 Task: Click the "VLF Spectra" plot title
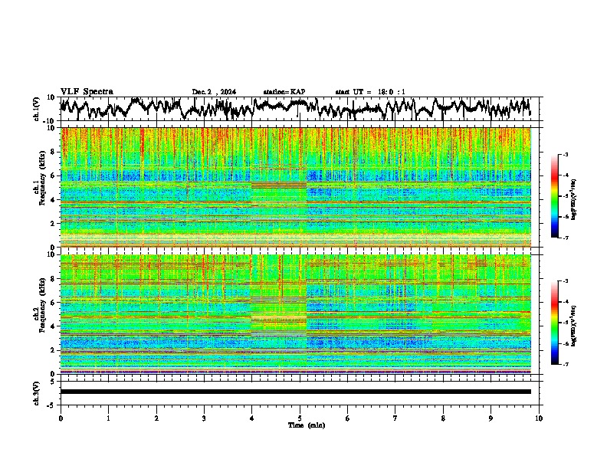tap(87, 92)
